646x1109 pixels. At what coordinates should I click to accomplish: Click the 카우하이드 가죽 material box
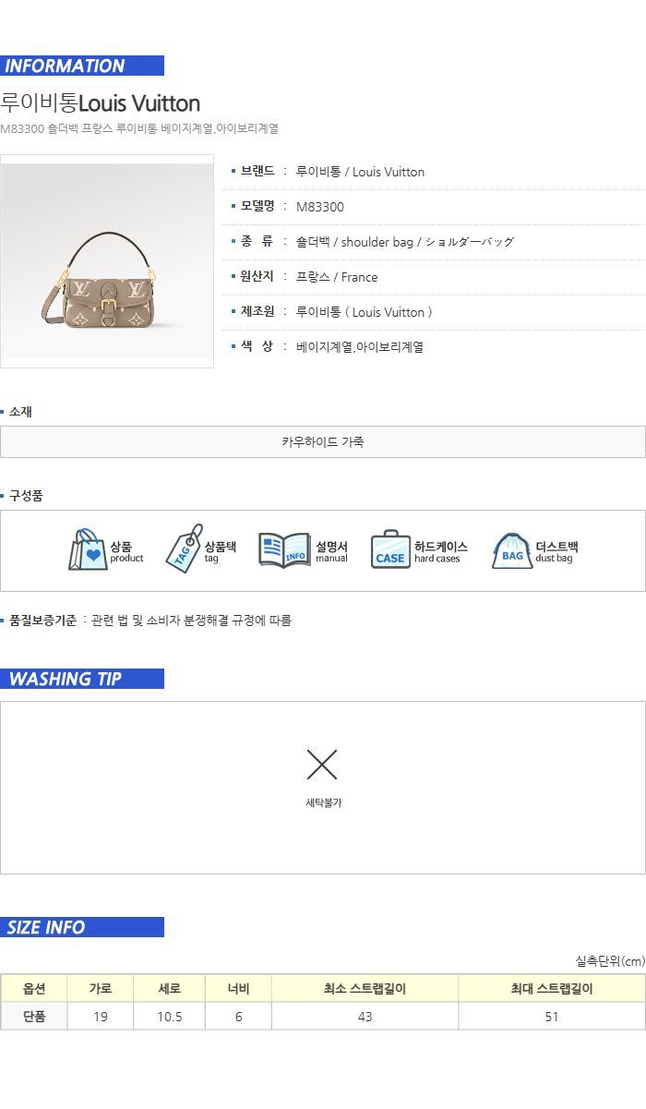point(323,441)
